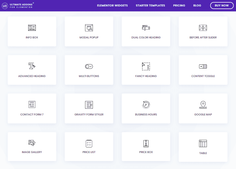236x169 pixels.
Task: Click the Content Toggle icon
Action: (x=203, y=66)
